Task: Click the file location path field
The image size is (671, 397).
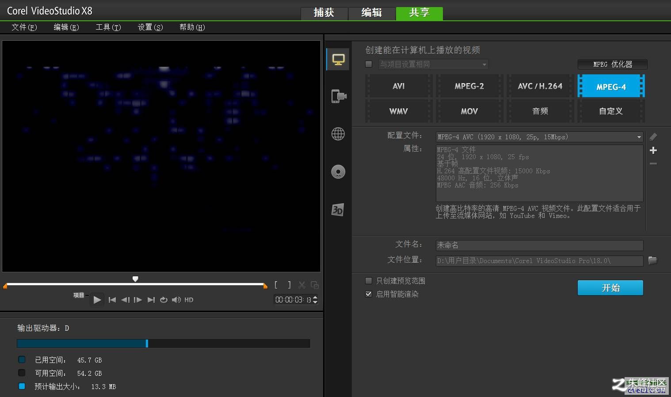Action: coord(539,261)
